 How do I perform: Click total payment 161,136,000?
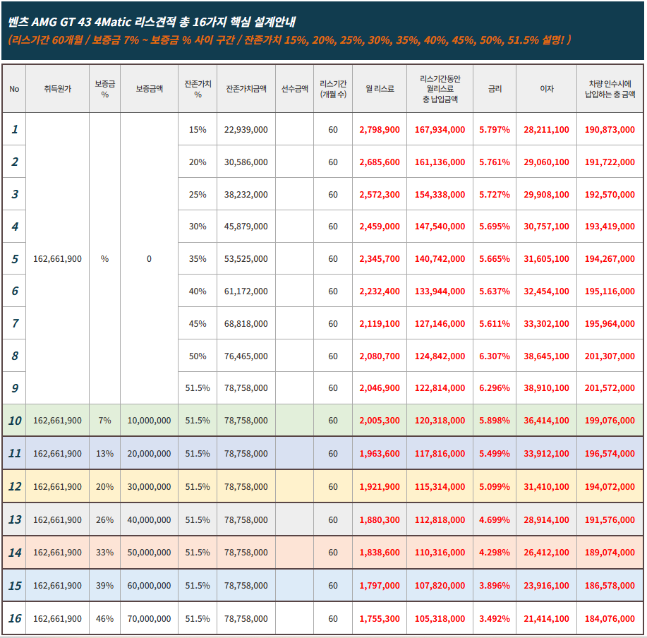440,162
